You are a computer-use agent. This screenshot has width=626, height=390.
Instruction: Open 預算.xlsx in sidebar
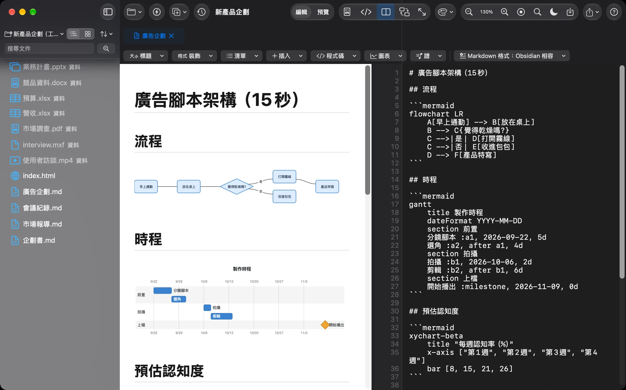coord(38,98)
